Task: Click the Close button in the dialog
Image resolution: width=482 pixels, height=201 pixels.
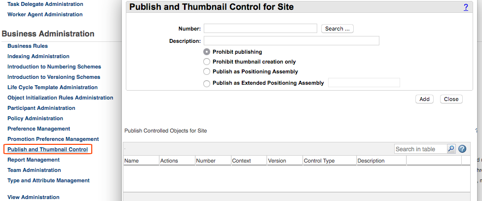Action: [451, 99]
